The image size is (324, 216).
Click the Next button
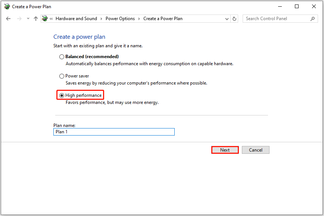coord(225,150)
